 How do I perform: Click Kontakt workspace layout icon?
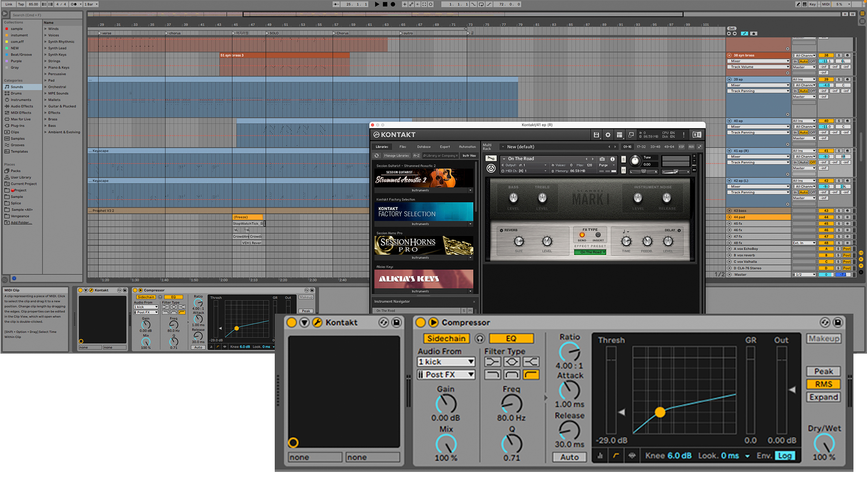click(x=620, y=135)
